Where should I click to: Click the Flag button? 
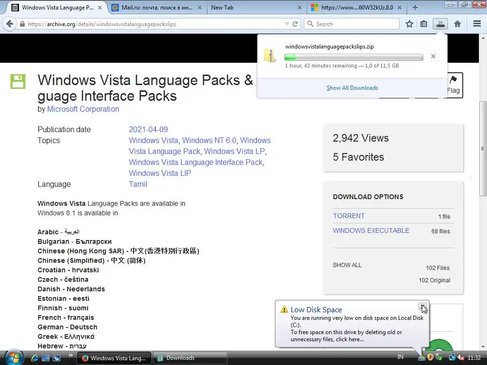pos(455,85)
